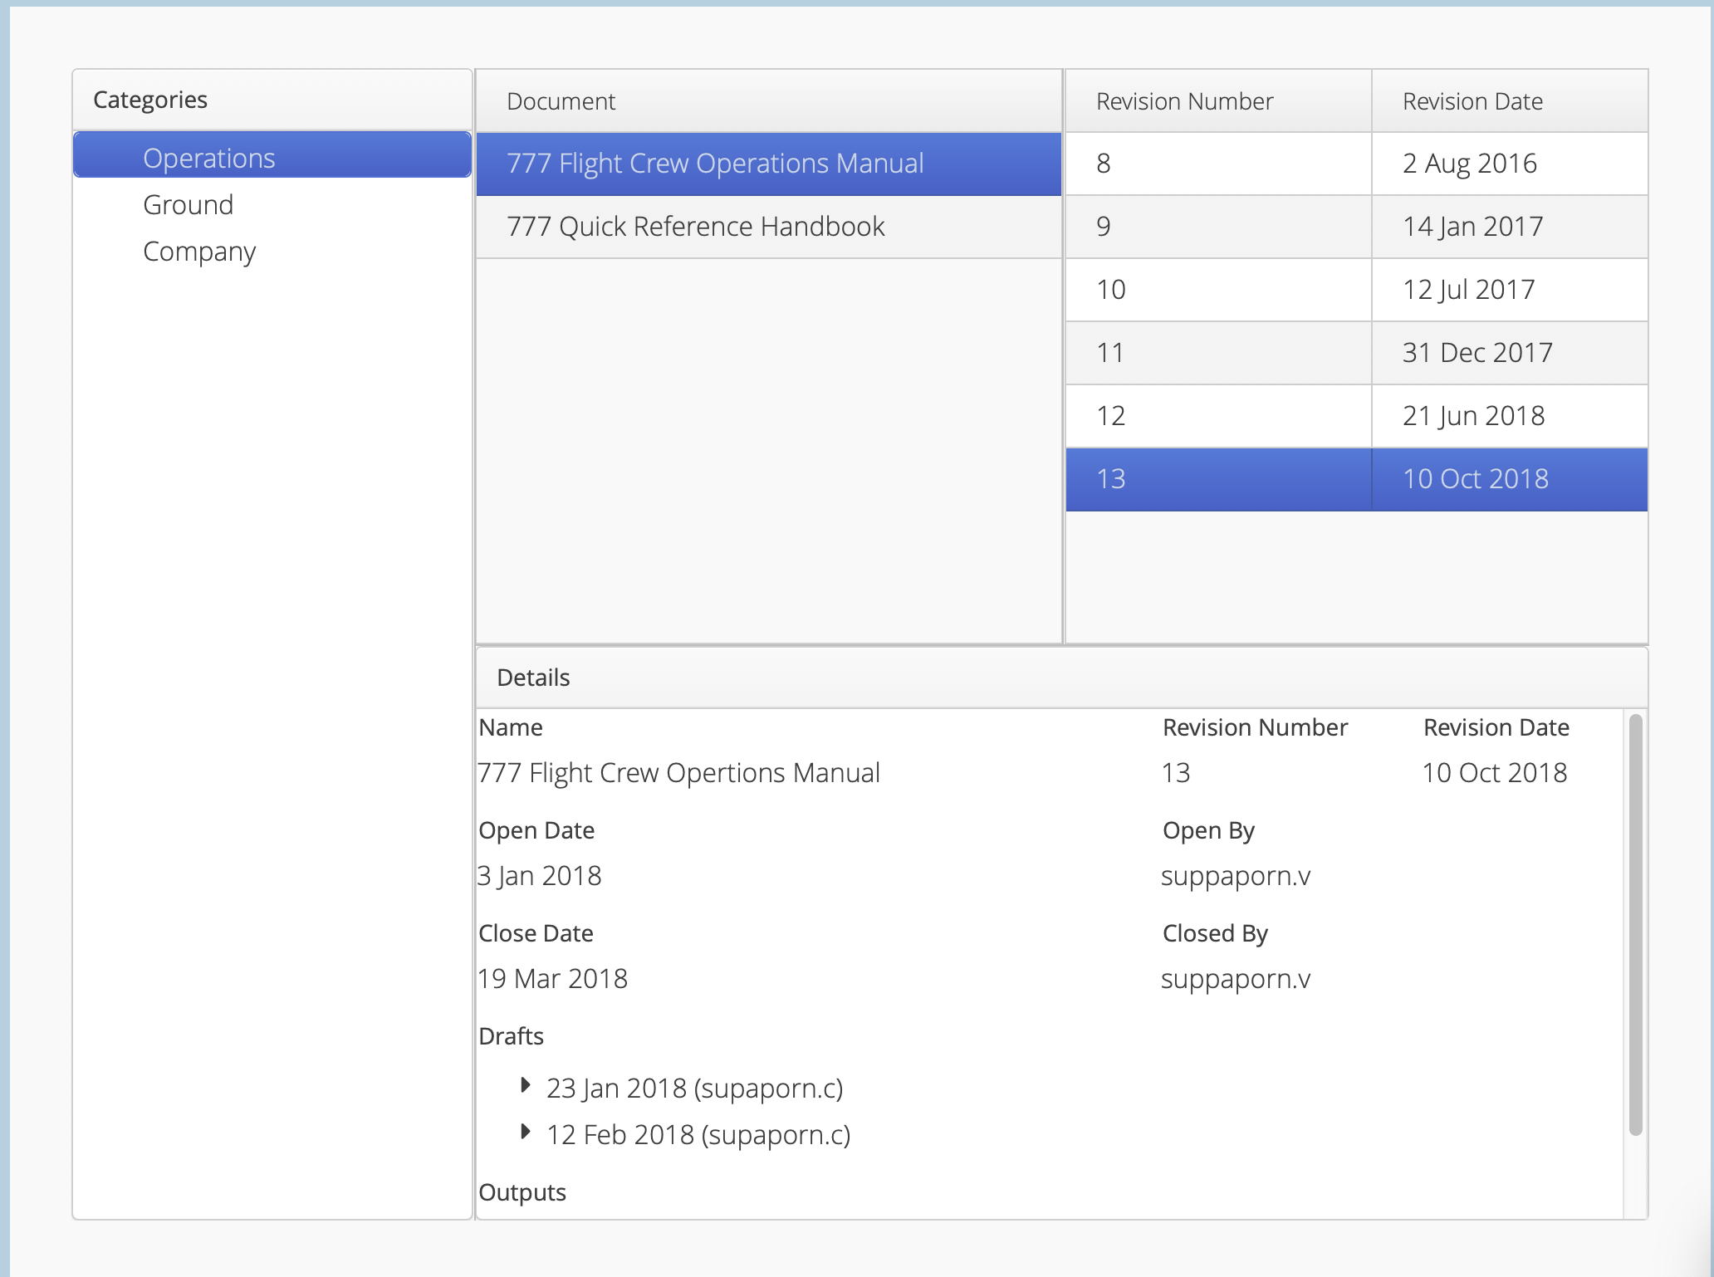
Task: Select the Company category
Action: click(x=198, y=251)
